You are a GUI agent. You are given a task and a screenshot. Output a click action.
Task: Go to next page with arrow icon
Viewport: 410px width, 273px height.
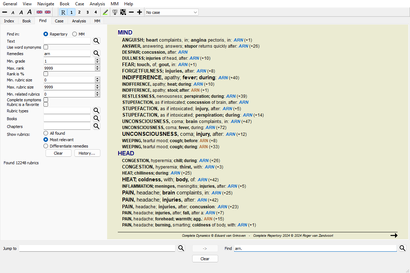[x=394, y=235]
